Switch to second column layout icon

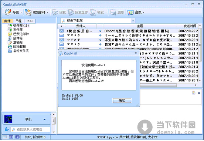11,137
